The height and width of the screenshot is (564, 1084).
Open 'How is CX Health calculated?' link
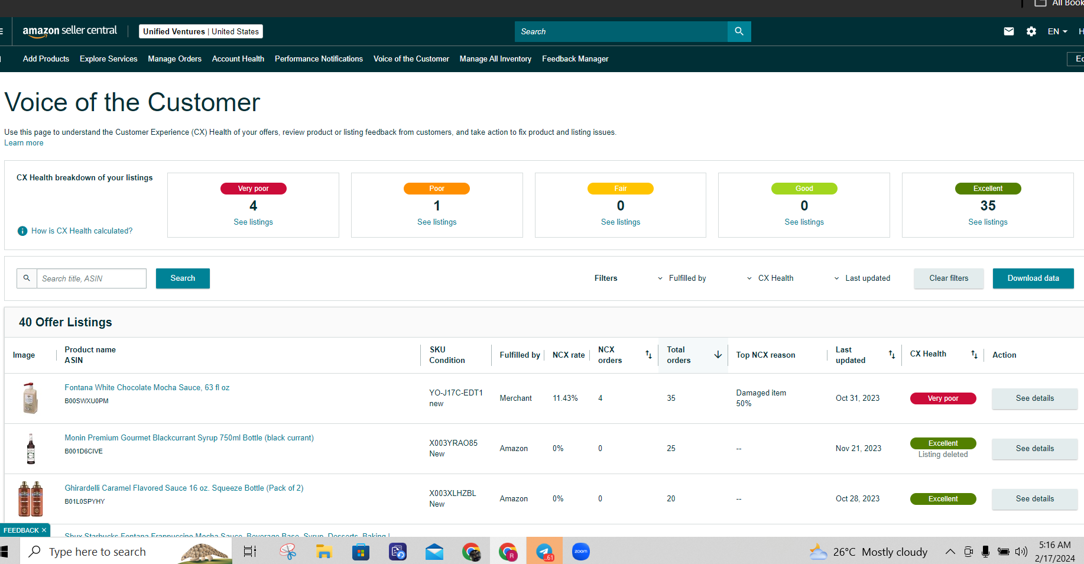click(x=82, y=231)
